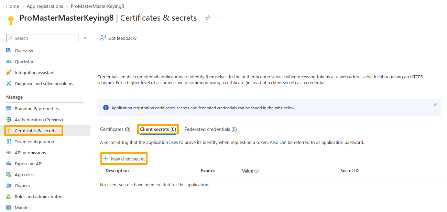Image resolution: width=447 pixels, height=212 pixels.
Task: Click the Roles and administrators icon
Action: point(9,197)
